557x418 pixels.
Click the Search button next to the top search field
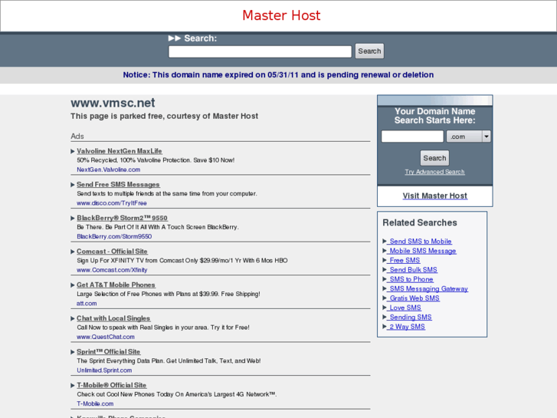[x=369, y=51]
